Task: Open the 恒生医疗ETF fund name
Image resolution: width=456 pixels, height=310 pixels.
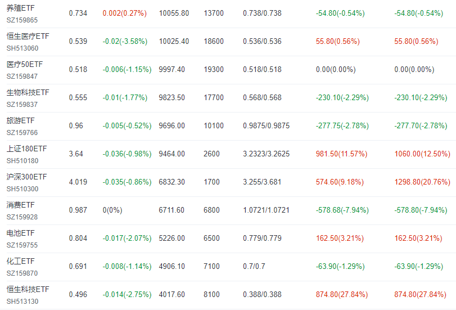Action: [x=28, y=36]
